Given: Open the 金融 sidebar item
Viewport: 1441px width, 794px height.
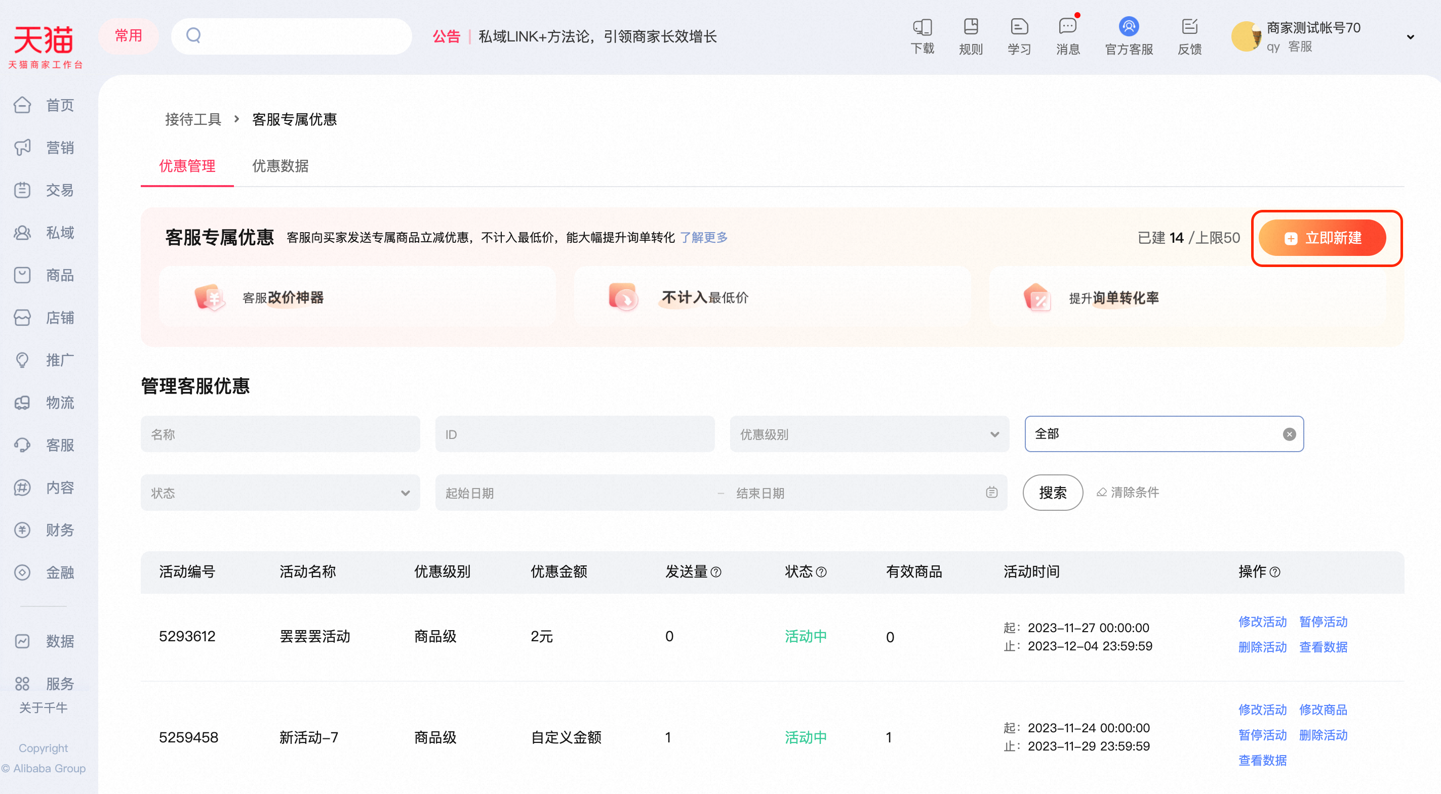Looking at the screenshot, I should pyautogui.click(x=44, y=572).
